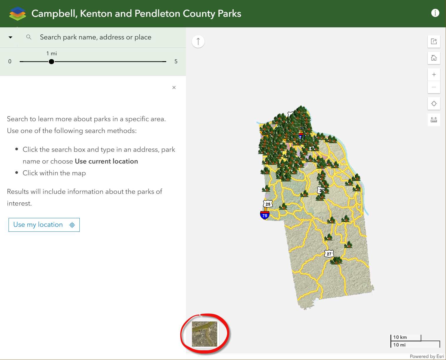Click the Interstate 75 shield on the map
This screenshot has width=446, height=360.
264,215
